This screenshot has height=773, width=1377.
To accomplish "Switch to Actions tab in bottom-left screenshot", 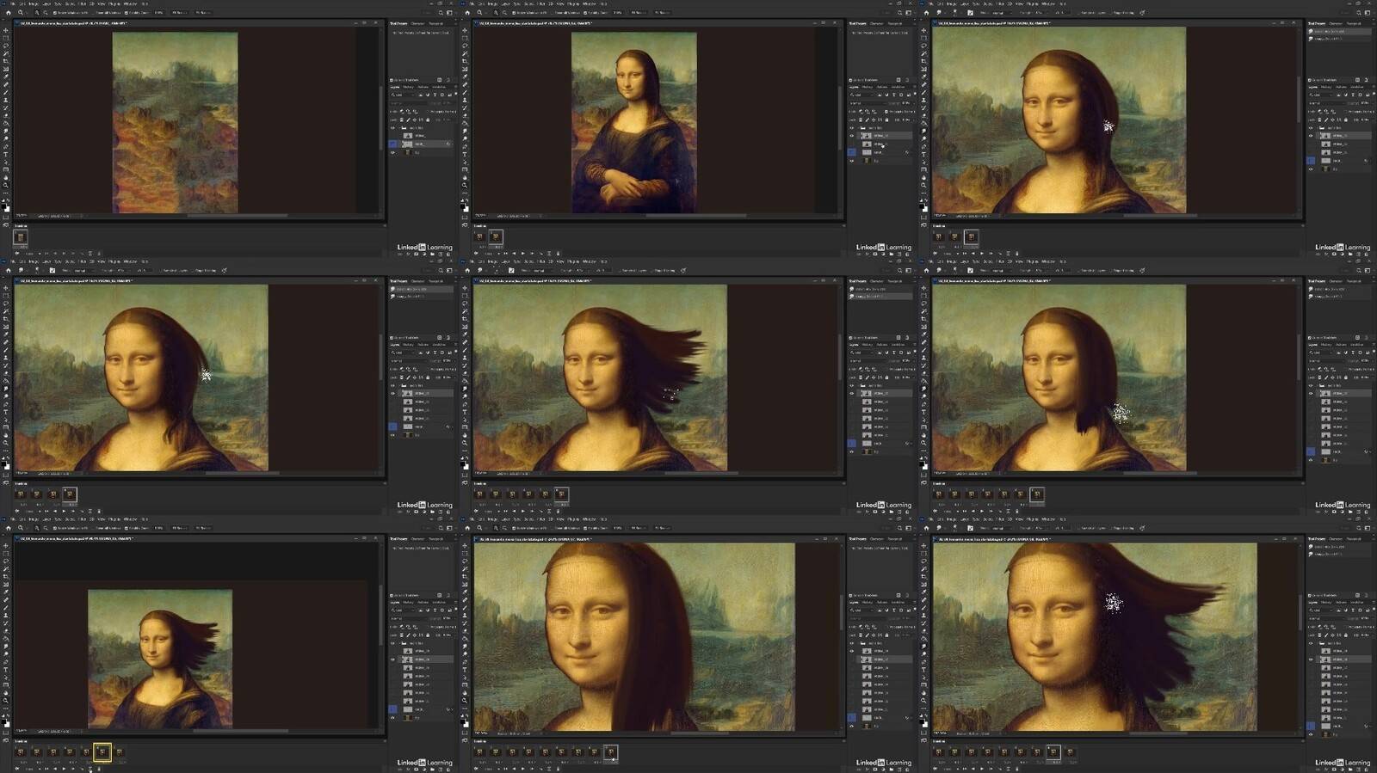I will (x=423, y=602).
